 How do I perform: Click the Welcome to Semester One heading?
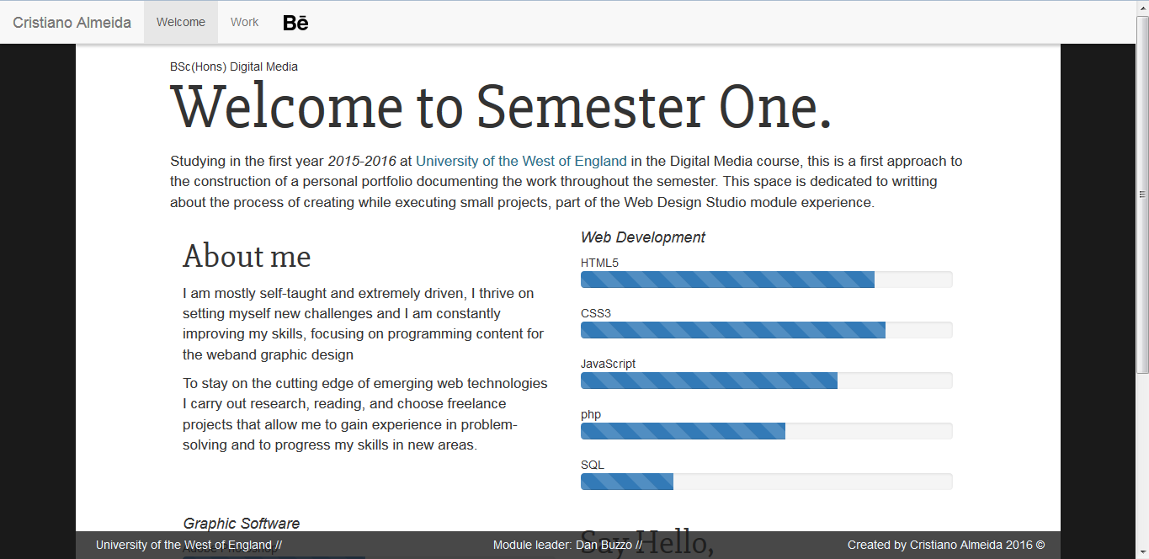(x=501, y=108)
